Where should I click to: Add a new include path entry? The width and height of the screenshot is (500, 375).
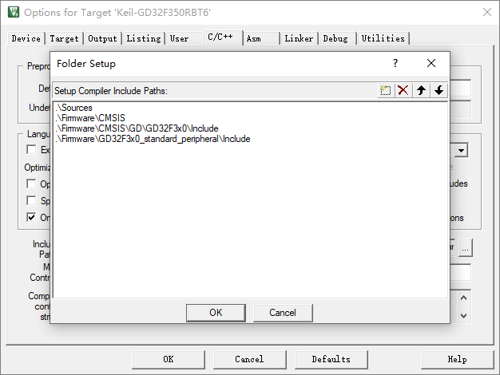[386, 90]
